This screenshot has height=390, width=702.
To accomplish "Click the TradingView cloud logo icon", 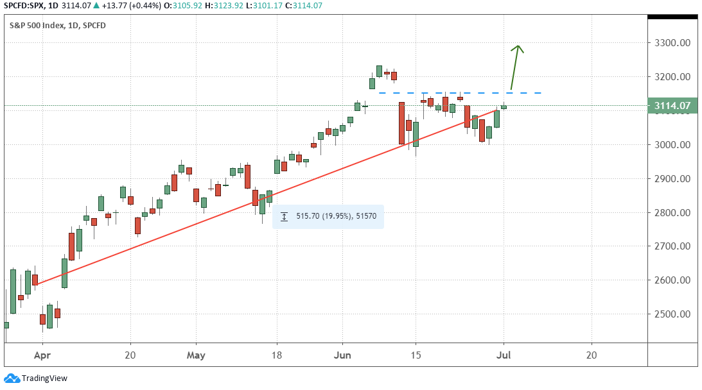I will tap(12, 378).
